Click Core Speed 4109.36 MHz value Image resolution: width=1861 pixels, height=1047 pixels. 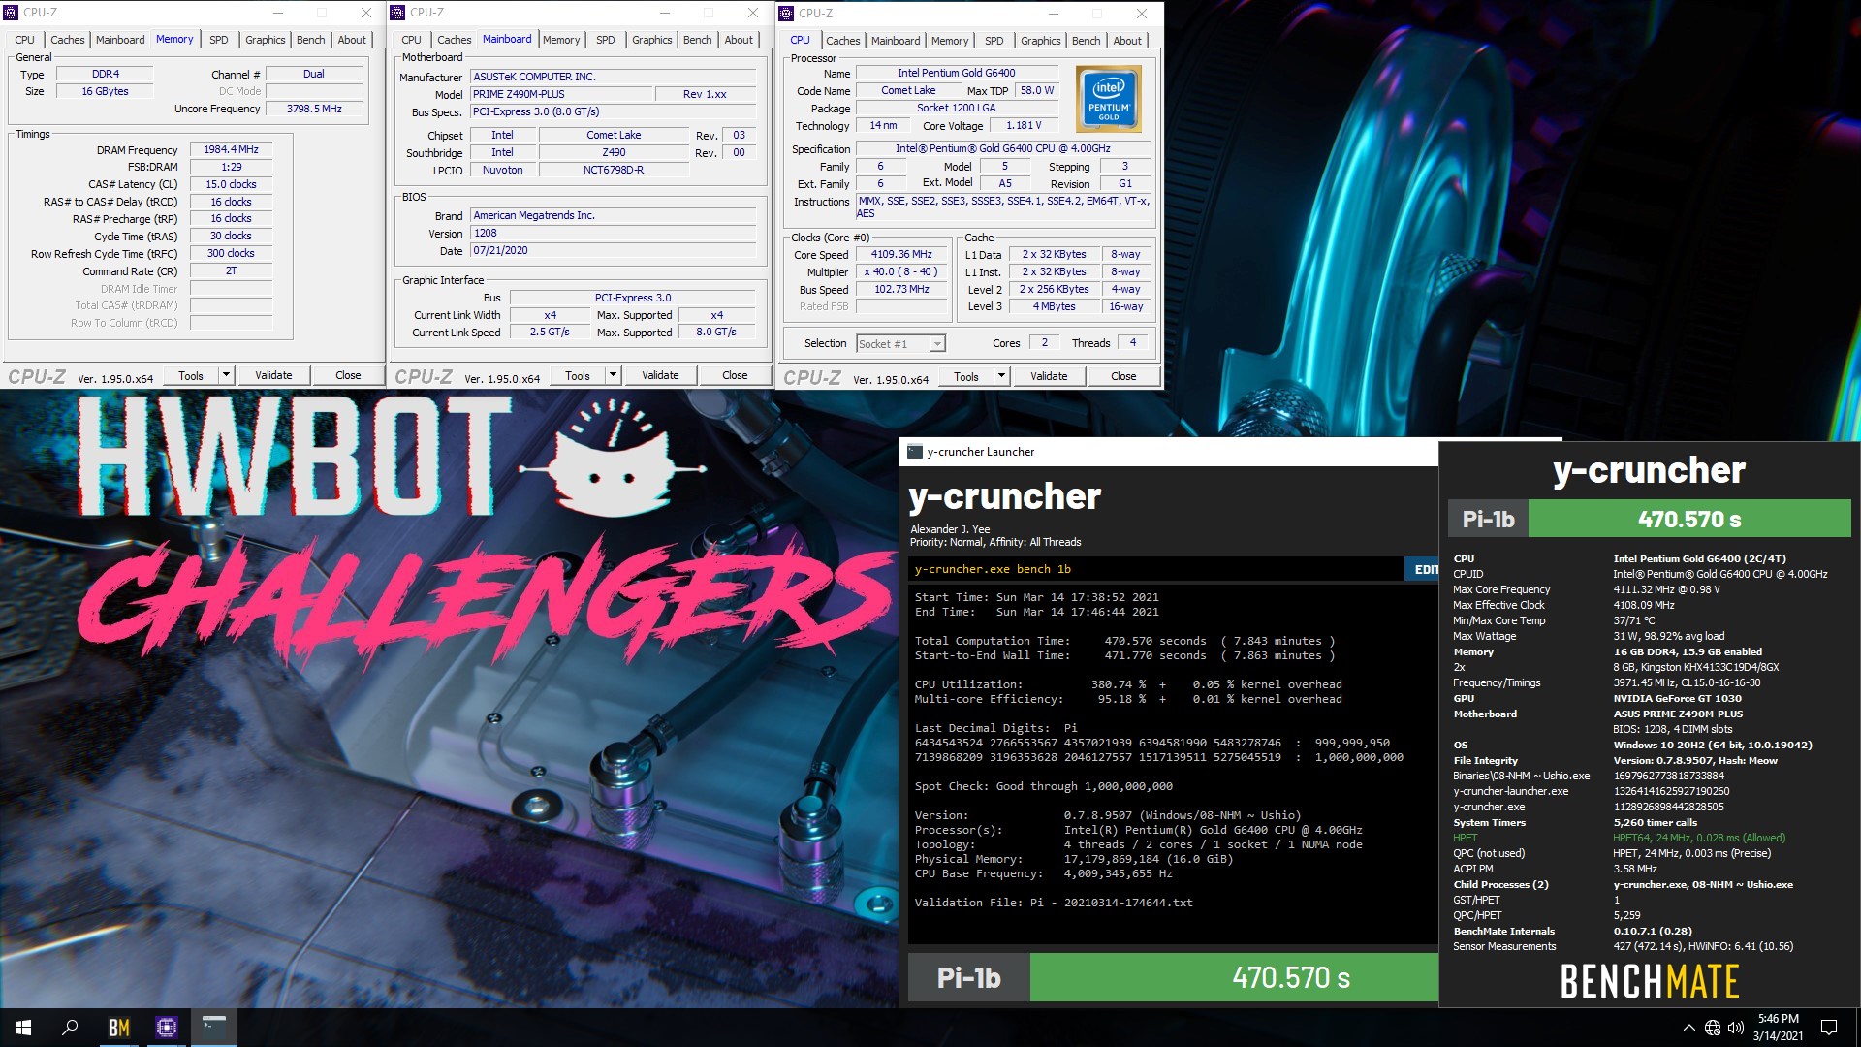pyautogui.click(x=901, y=254)
